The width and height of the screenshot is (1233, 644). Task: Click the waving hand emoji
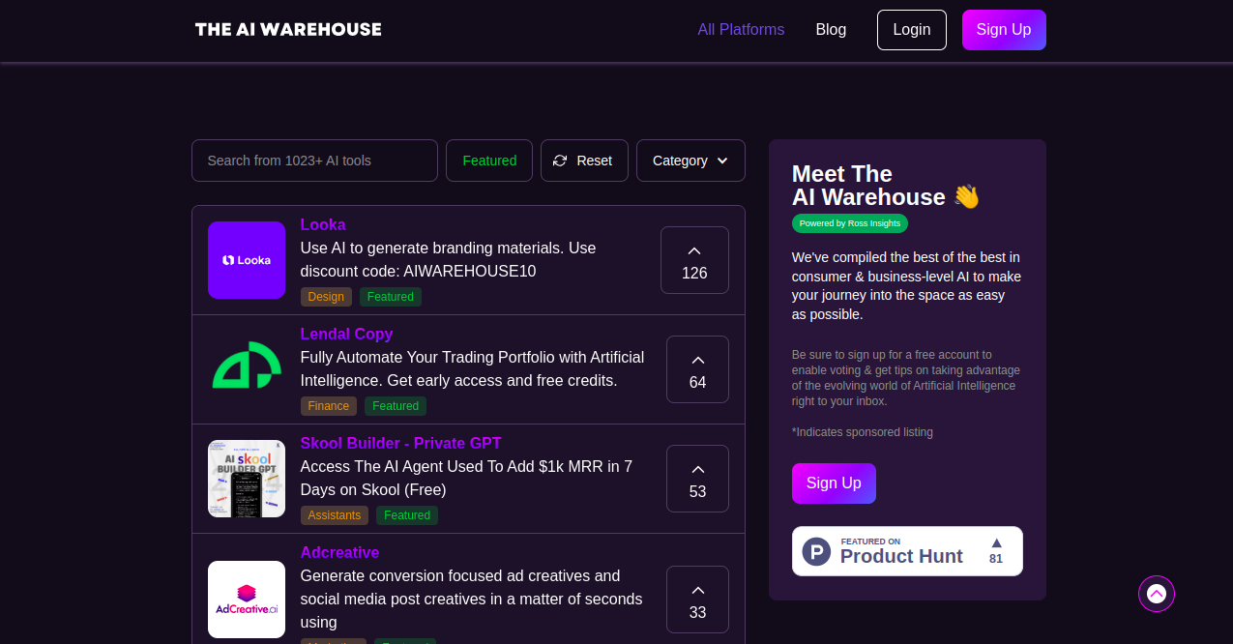coord(967,197)
